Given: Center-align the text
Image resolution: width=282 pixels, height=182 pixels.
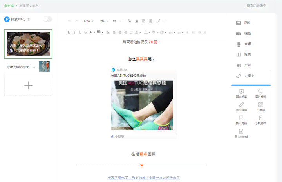Looking at the screenshot, I should tap(120, 32).
